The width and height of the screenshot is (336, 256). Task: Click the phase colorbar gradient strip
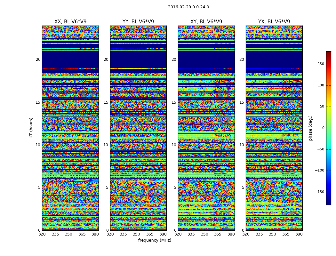click(329, 128)
